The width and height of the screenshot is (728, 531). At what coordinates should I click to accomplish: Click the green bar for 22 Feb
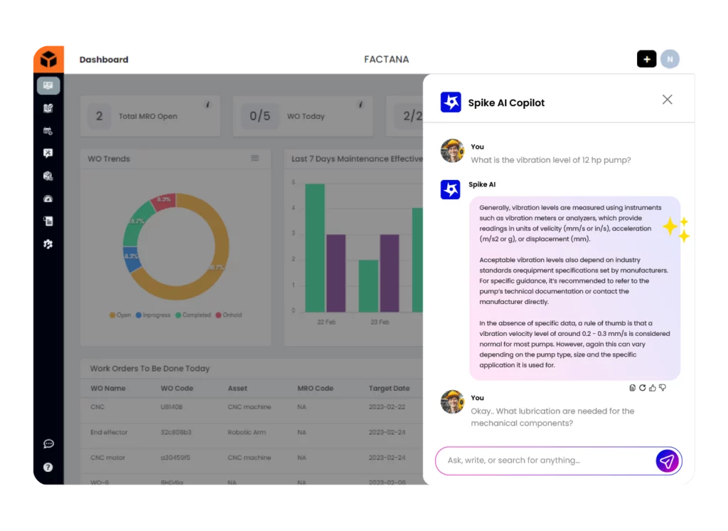(315, 248)
